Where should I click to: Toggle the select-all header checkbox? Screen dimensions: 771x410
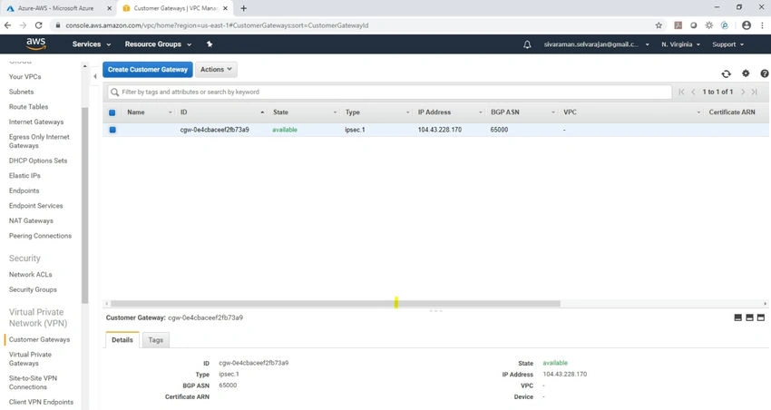click(112, 112)
